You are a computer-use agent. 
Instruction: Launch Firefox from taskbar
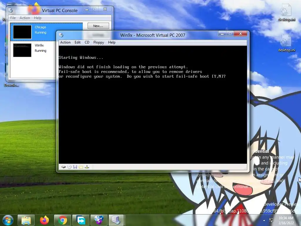point(44,220)
